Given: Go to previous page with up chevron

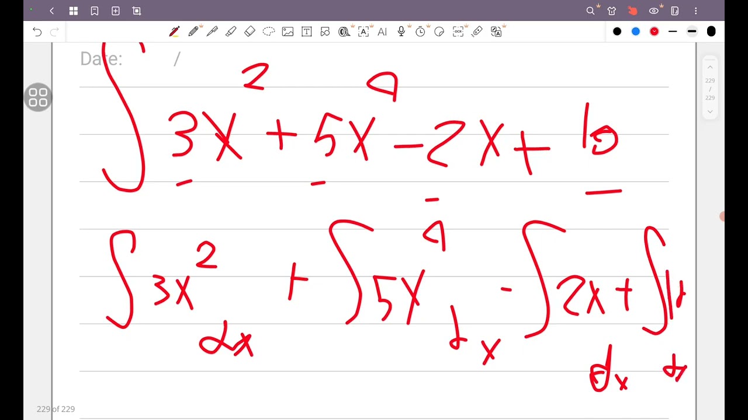Looking at the screenshot, I should 710,67.
